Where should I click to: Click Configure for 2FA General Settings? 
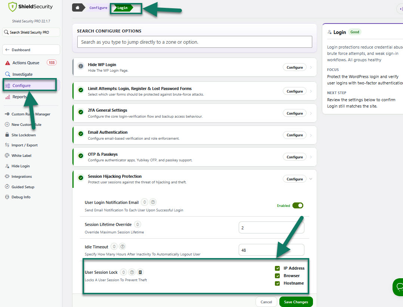tap(295, 113)
